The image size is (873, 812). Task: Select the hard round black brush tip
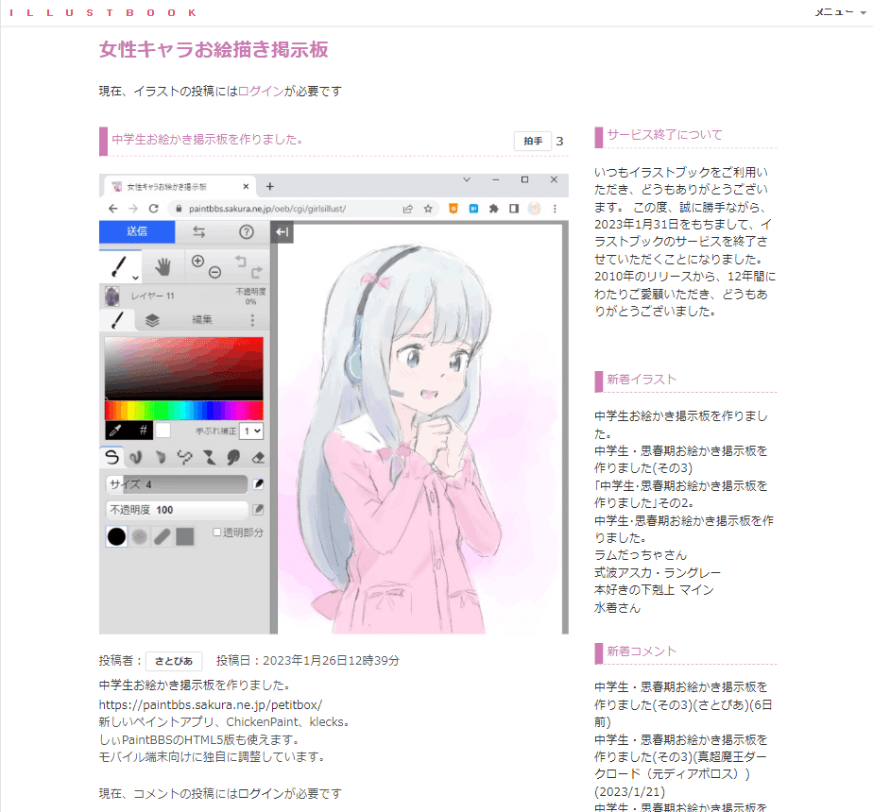116,536
